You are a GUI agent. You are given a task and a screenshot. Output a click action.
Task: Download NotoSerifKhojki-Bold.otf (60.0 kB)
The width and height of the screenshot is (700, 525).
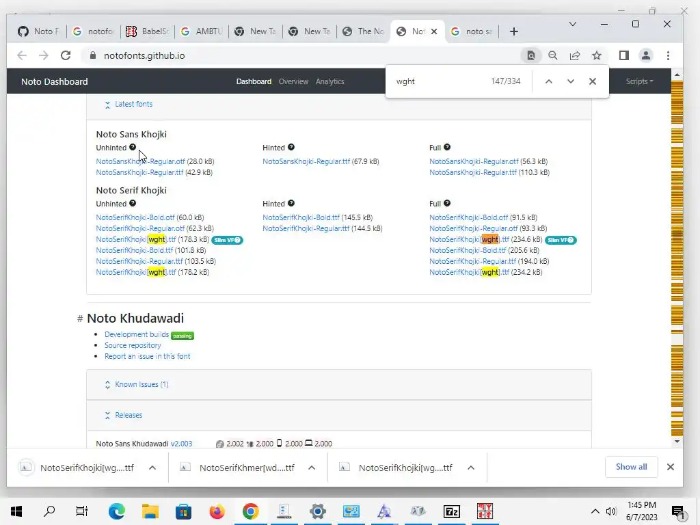coord(135,217)
